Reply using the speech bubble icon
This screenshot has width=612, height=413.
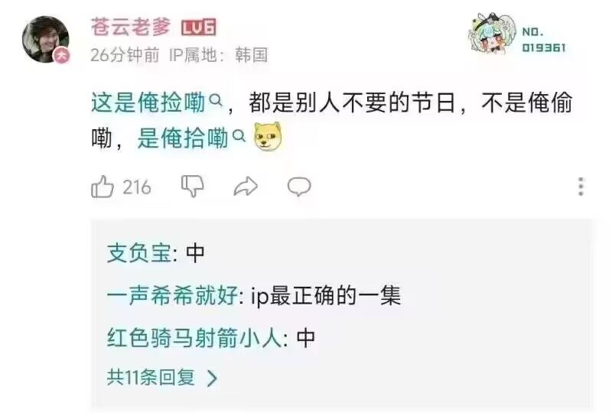(299, 187)
